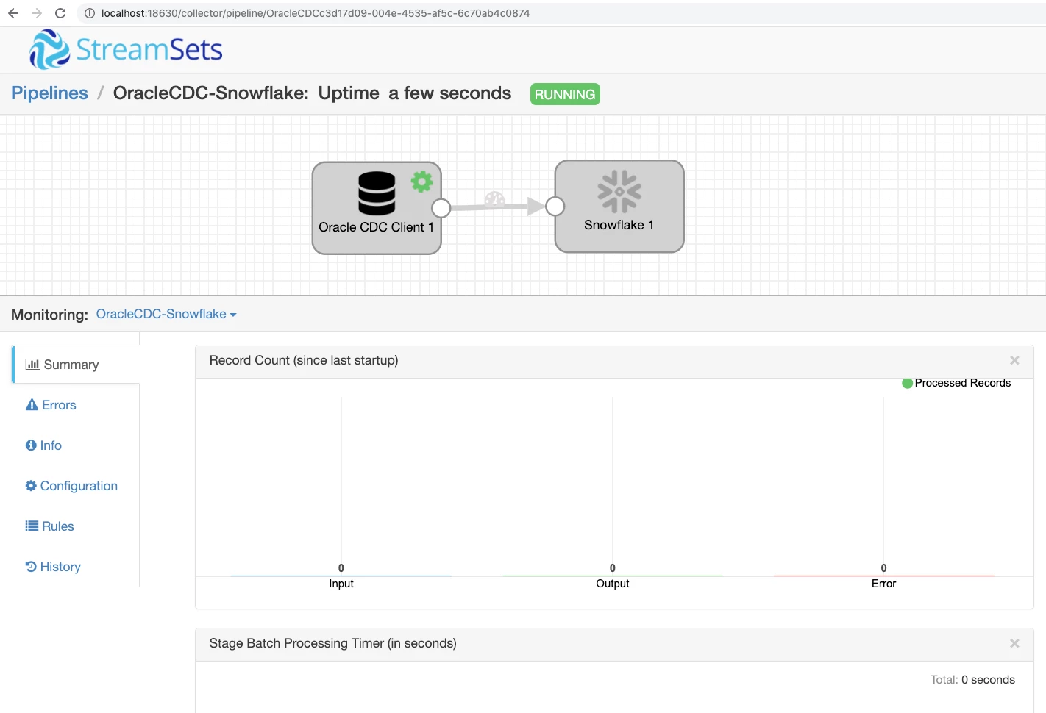This screenshot has width=1046, height=713.
Task: Click the Rules list icon
Action: click(x=32, y=526)
